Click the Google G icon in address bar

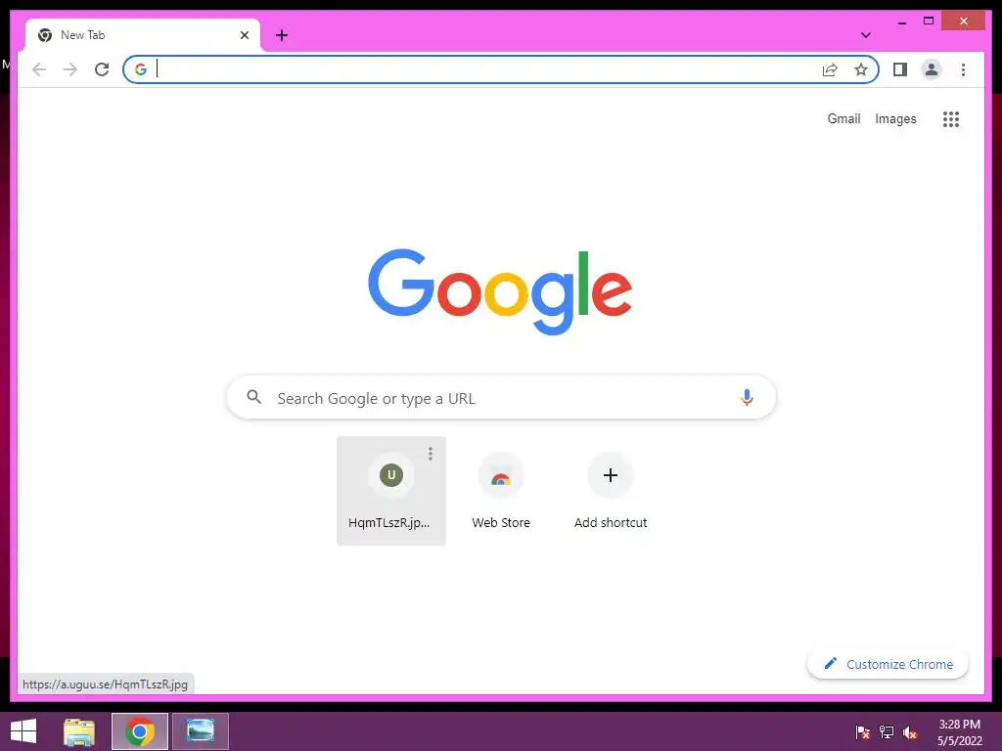click(141, 69)
